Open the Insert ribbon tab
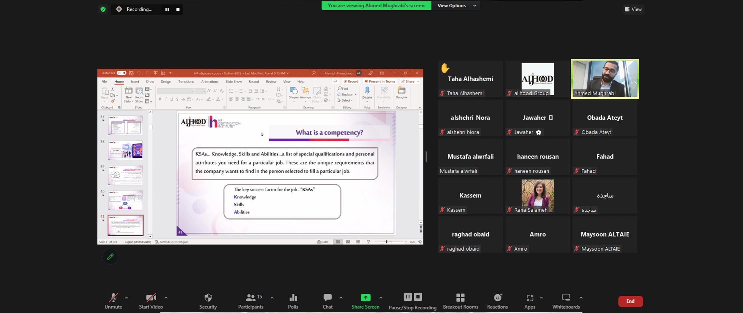Screen dimensions: 743x313 point(135,82)
